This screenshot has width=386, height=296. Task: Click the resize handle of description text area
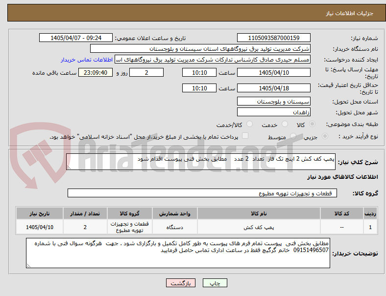(x=69, y=168)
